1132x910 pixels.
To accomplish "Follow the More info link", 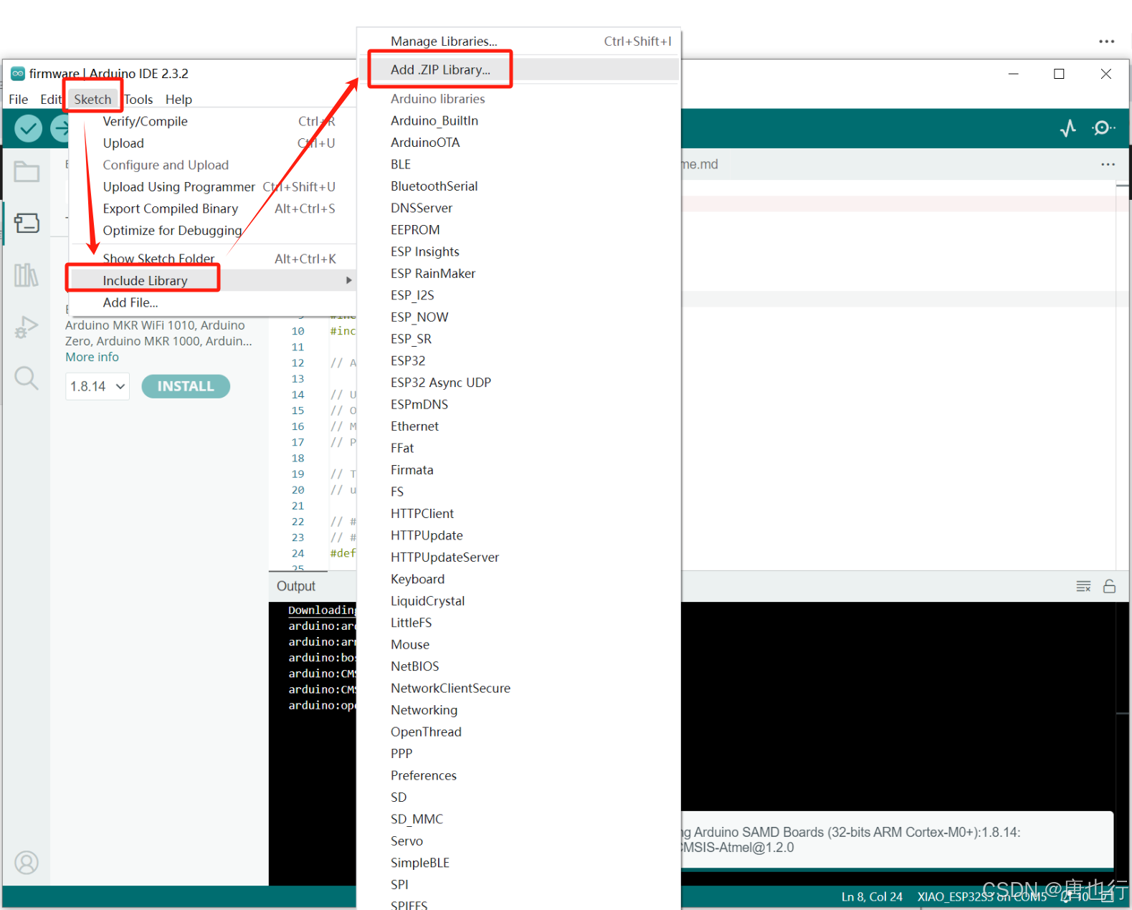I will tap(92, 357).
